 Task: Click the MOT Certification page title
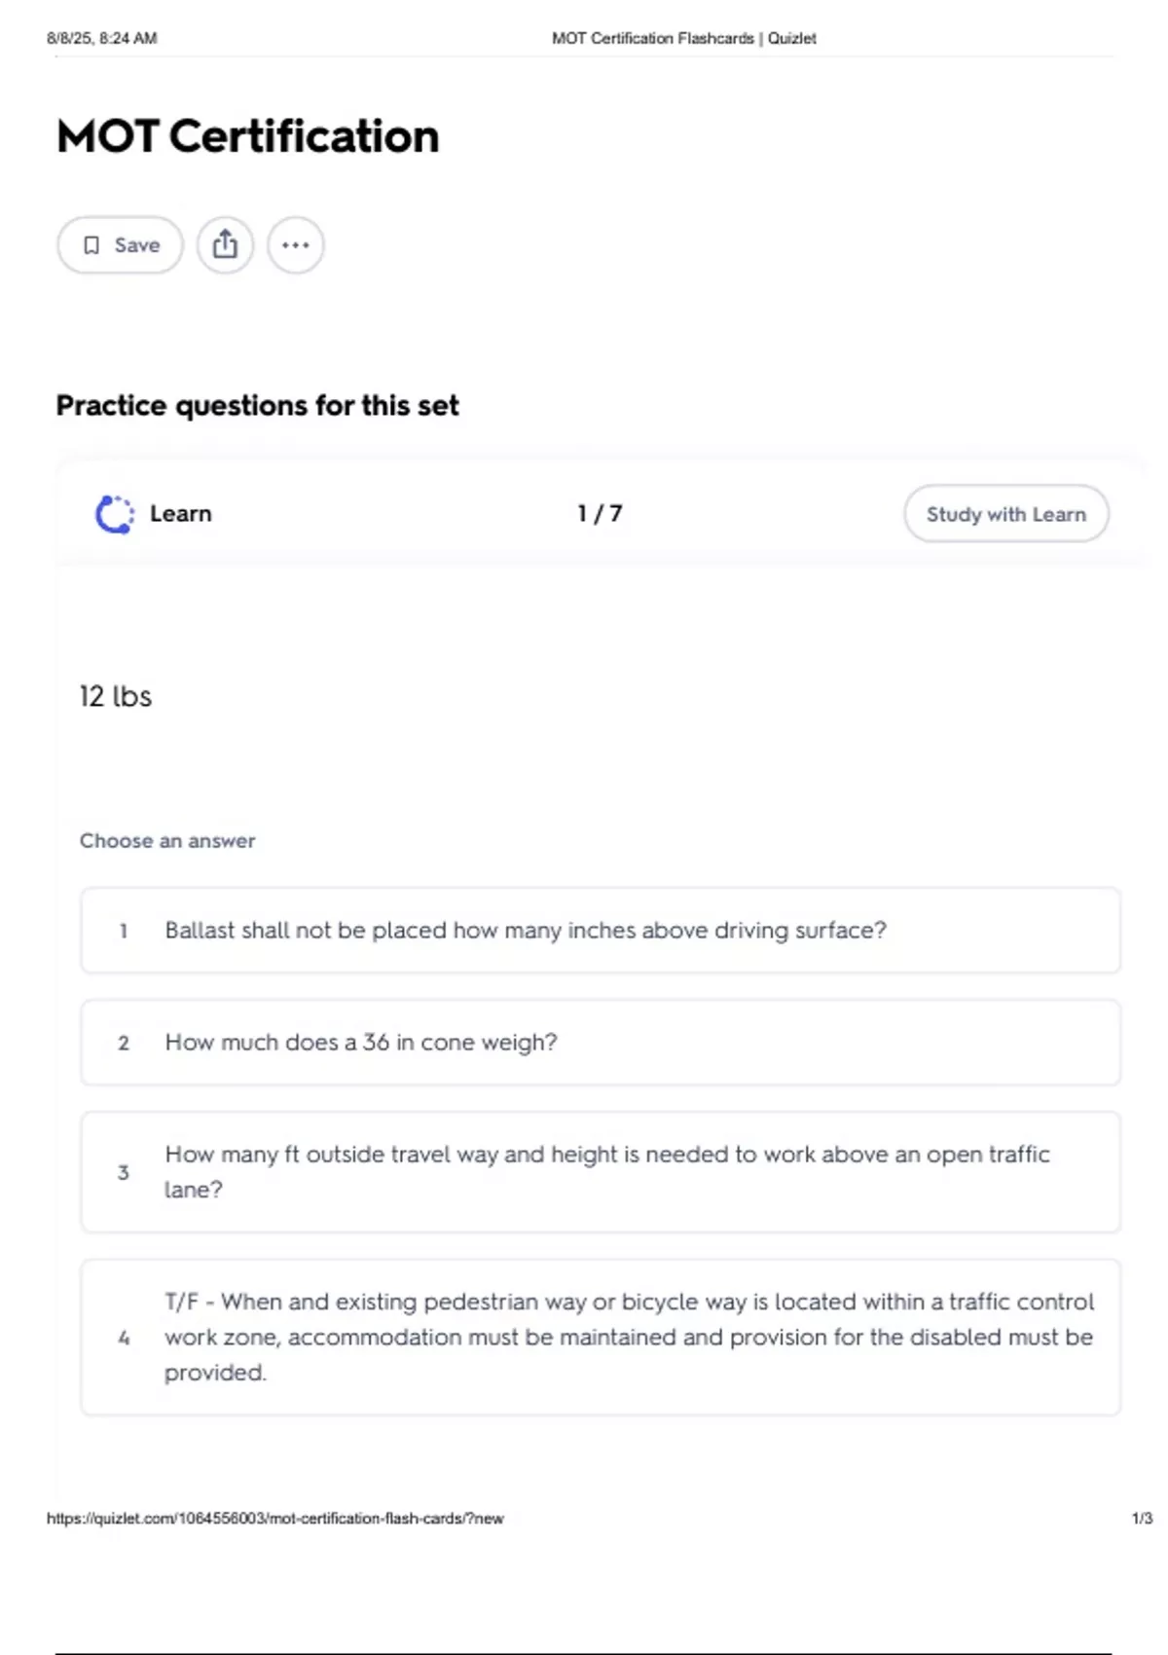coord(248,136)
